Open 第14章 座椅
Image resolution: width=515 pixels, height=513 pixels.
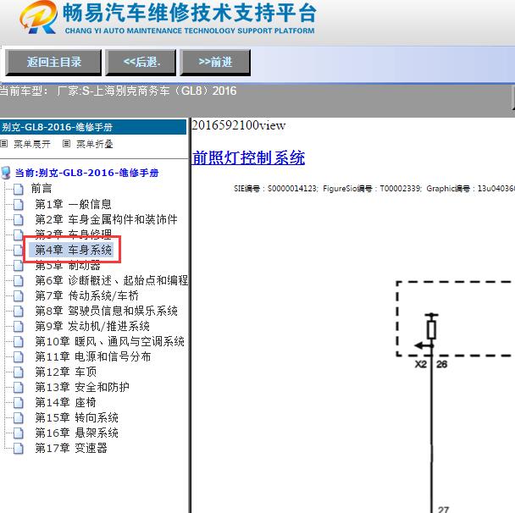pyautogui.click(x=65, y=402)
